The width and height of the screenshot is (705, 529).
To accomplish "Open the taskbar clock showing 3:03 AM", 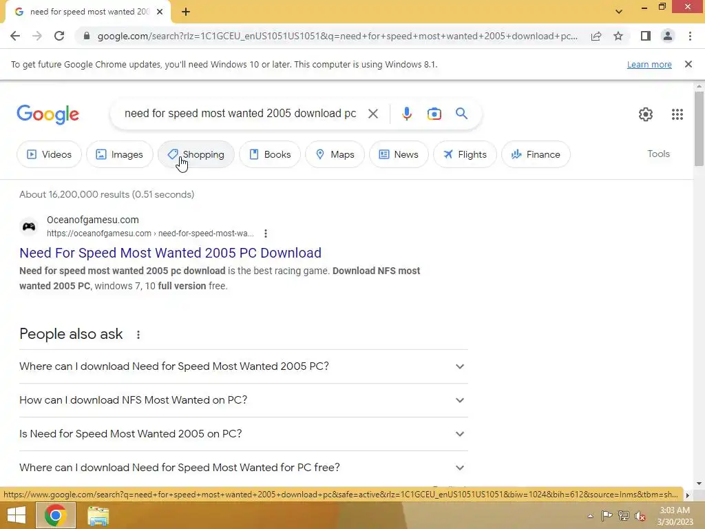I will [675, 516].
